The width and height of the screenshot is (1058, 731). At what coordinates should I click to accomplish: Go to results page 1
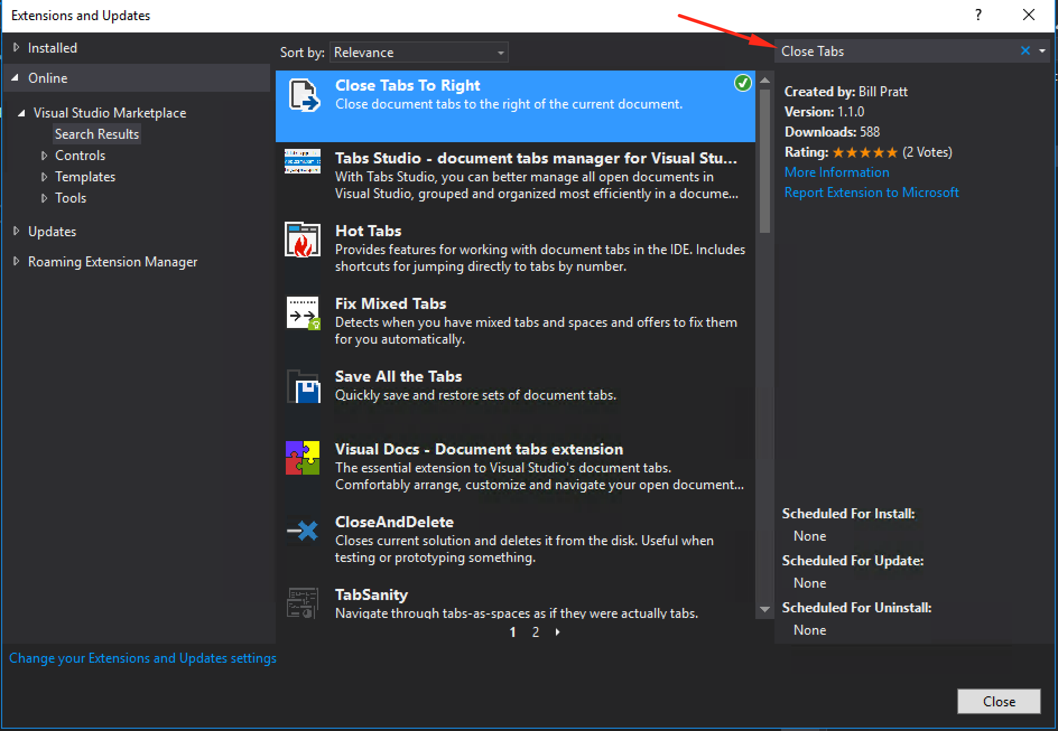coord(512,632)
